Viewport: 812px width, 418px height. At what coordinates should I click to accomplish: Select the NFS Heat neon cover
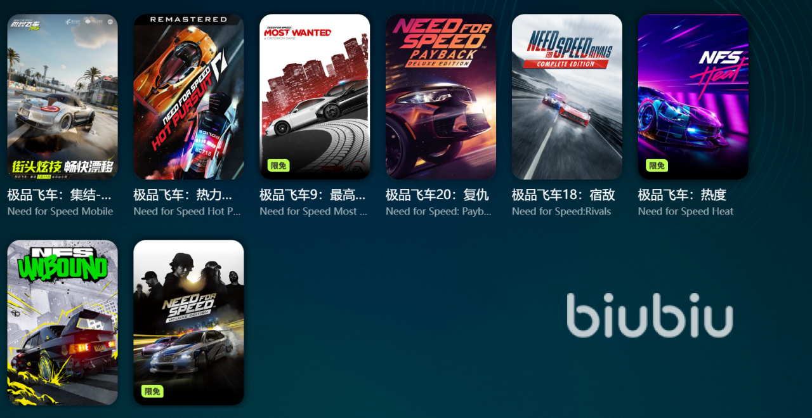(693, 96)
